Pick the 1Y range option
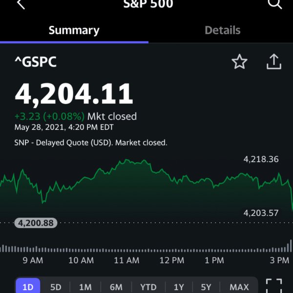The image size is (293, 293). [179, 287]
